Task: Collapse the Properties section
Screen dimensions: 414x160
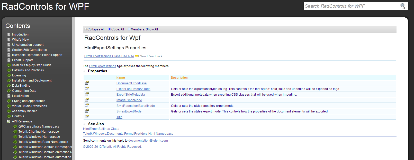Action: click(84, 71)
